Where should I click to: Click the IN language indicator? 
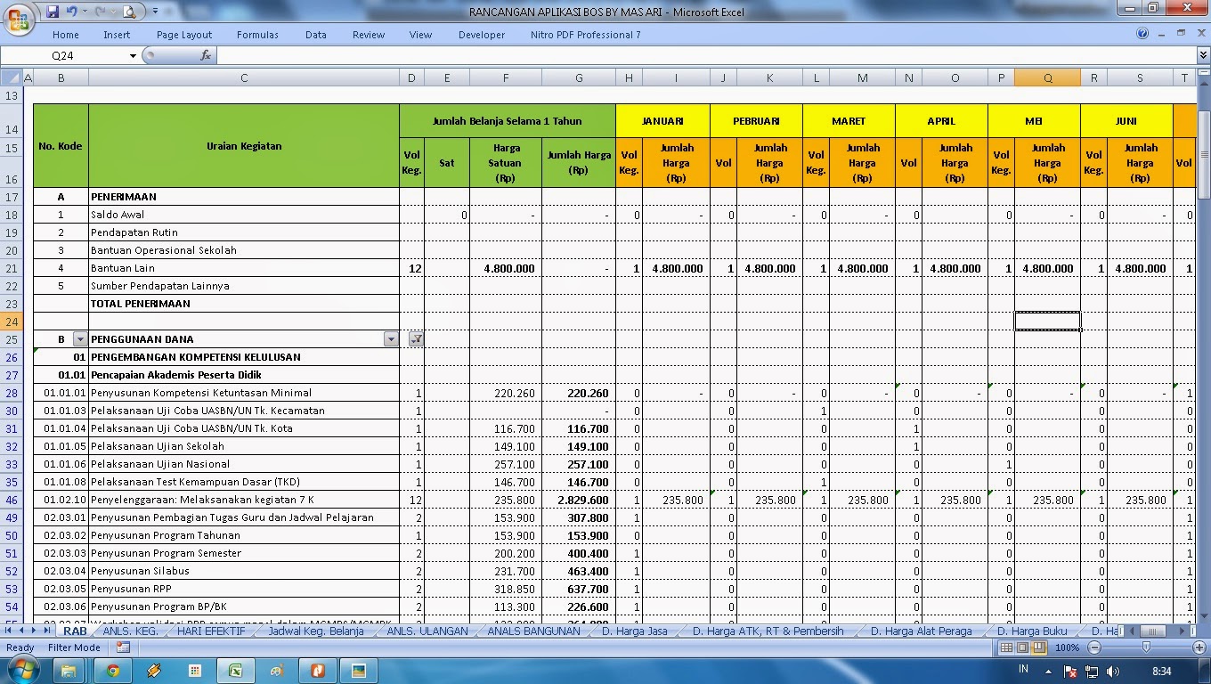pos(1024,669)
